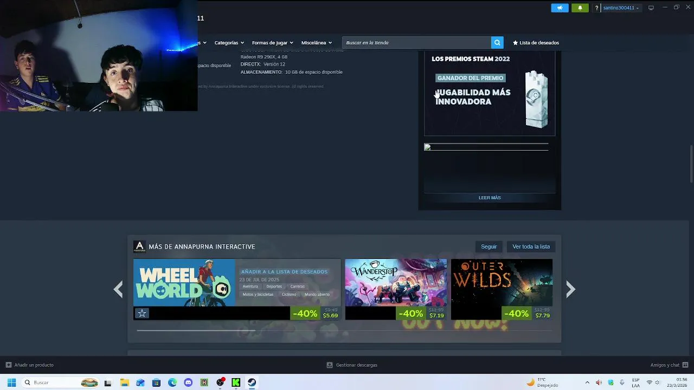
Task: Click the download icon next to Gestionar descargas
Action: 330,365
